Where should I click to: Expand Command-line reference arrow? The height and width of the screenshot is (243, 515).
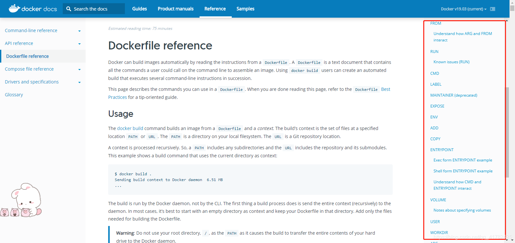(80, 31)
